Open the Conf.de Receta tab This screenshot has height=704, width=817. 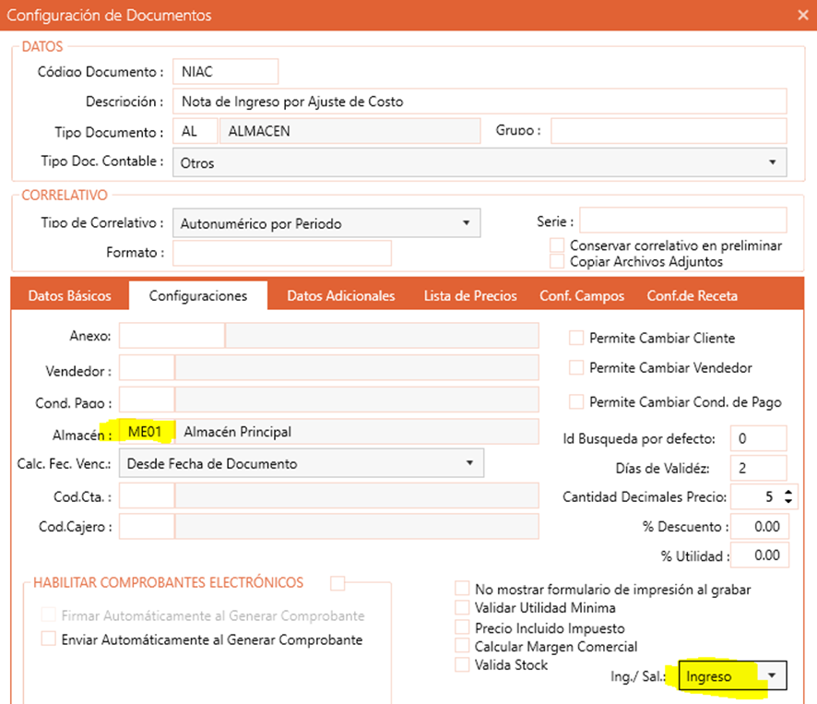(692, 296)
